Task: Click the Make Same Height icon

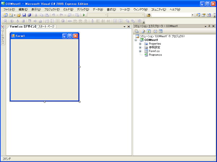Action: pos(52,21)
